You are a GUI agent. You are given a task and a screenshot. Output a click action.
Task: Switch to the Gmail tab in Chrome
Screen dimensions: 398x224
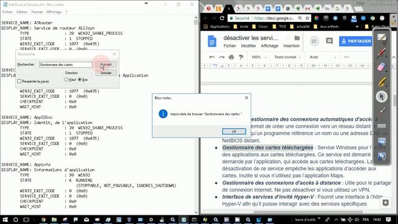(x=308, y=9)
